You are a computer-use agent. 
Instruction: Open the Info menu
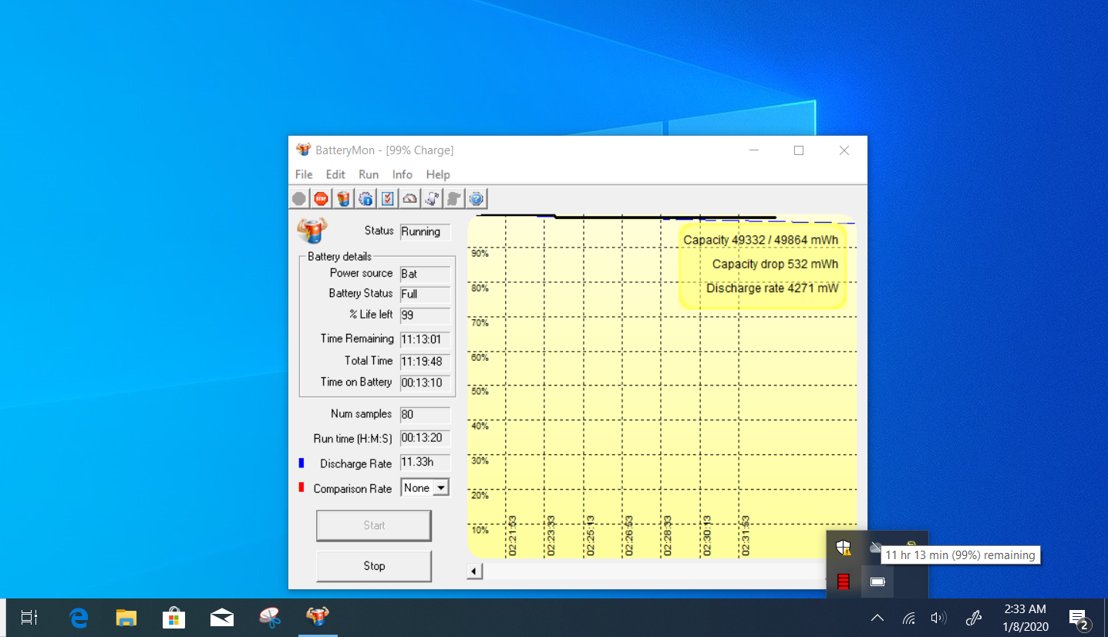coord(402,174)
